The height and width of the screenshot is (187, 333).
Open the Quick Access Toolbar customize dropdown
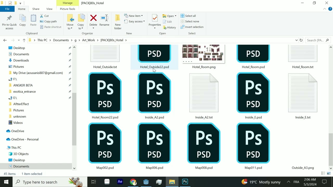(x=20, y=3)
